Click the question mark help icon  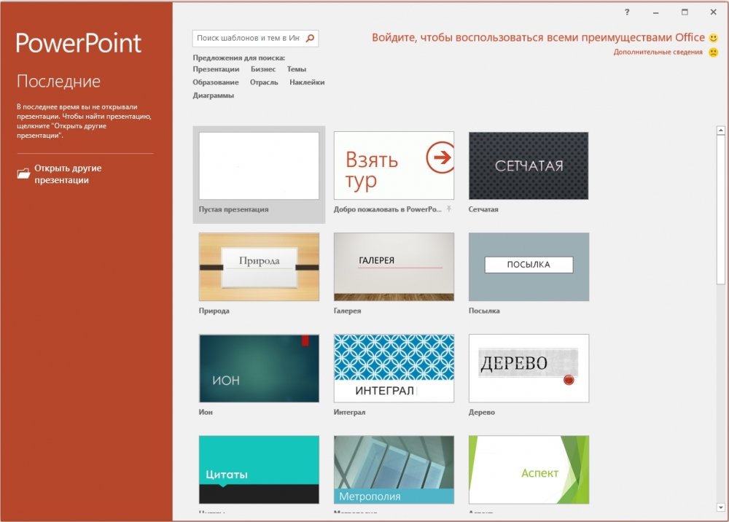tap(627, 12)
